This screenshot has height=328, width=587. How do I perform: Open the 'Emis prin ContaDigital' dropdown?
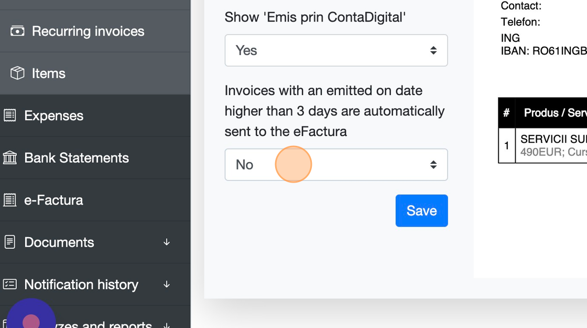click(336, 50)
